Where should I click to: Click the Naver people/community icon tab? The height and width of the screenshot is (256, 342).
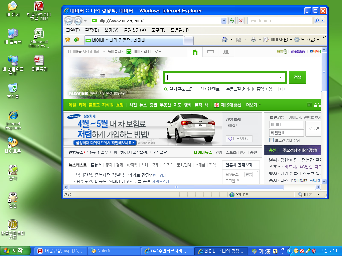[226, 52]
